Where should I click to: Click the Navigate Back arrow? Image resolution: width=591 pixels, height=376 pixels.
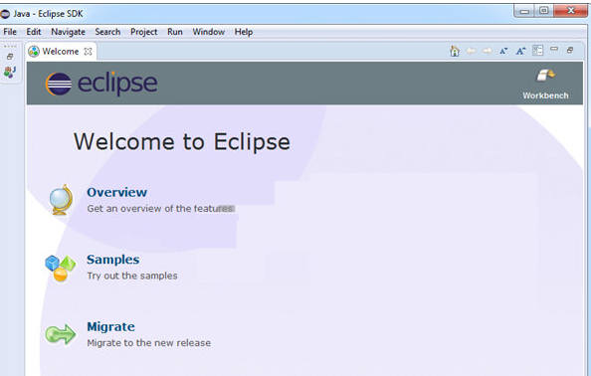coord(472,51)
